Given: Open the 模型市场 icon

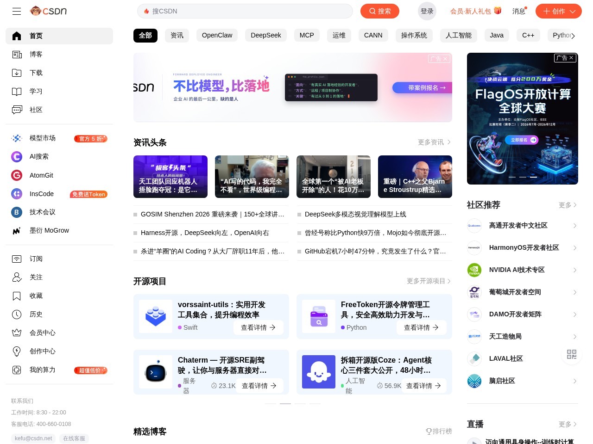Looking at the screenshot, I should pyautogui.click(x=17, y=138).
